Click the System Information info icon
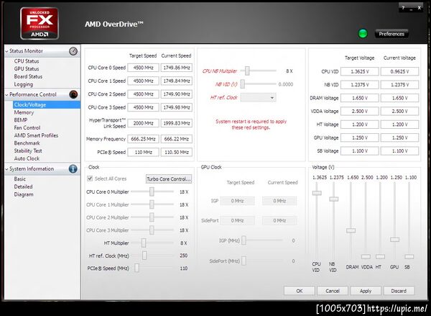The image size is (431, 316). (x=73, y=168)
